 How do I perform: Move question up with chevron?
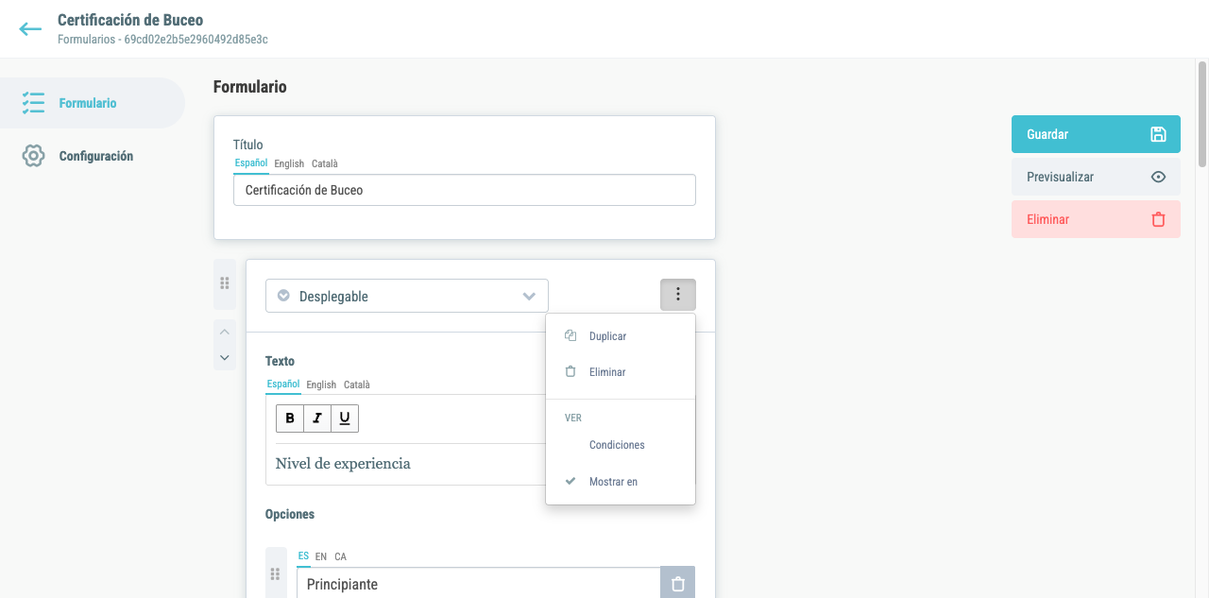pyautogui.click(x=225, y=332)
